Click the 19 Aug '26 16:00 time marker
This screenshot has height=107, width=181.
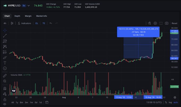point(153,97)
